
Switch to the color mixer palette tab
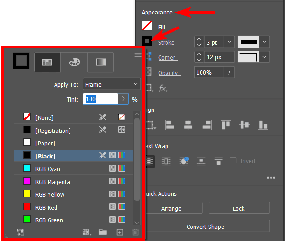tap(74, 62)
